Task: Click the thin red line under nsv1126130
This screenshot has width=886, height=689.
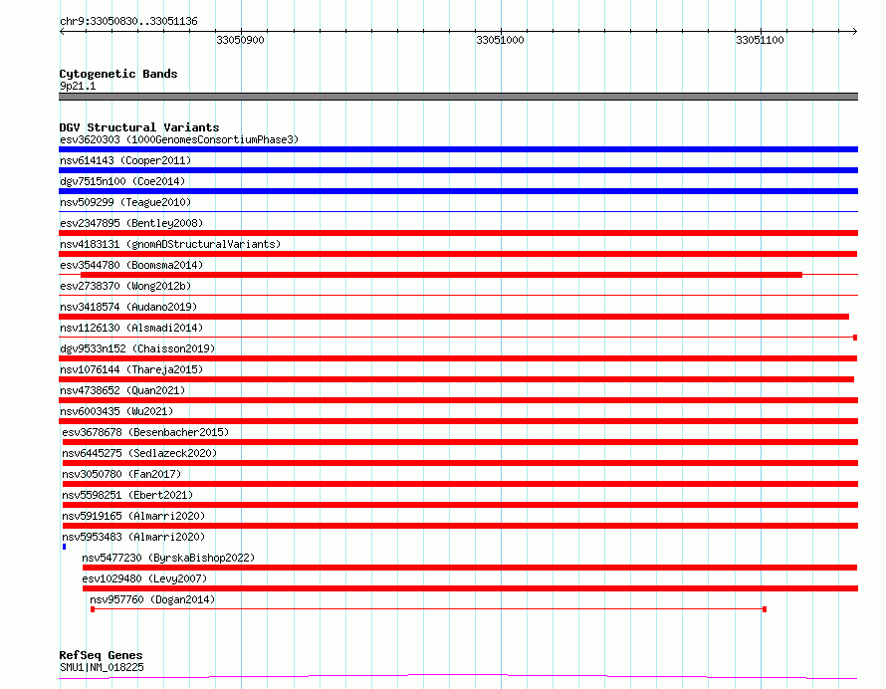Action: click(x=458, y=338)
